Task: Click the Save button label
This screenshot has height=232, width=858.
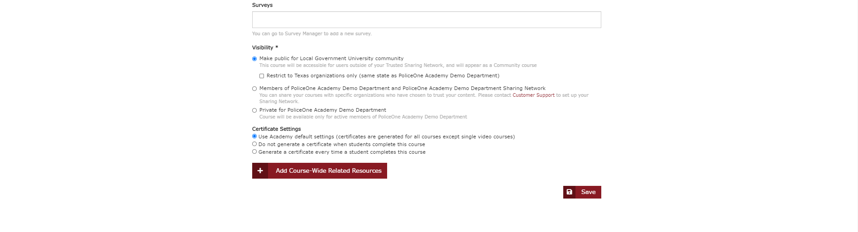Action: pos(588,192)
